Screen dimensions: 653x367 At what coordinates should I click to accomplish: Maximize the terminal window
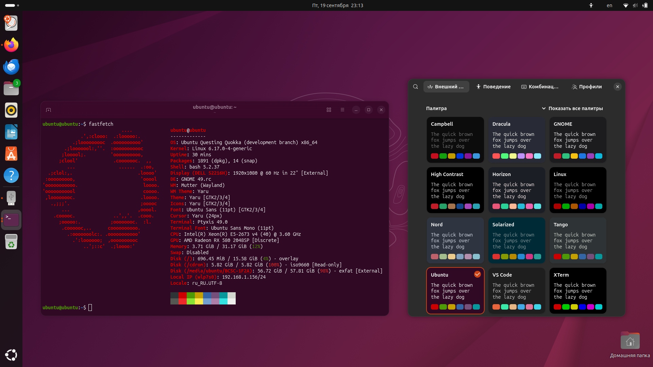(369, 110)
